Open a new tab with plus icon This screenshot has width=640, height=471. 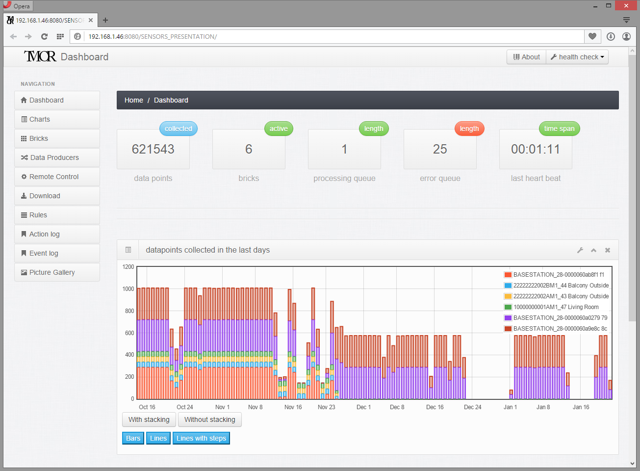click(105, 20)
